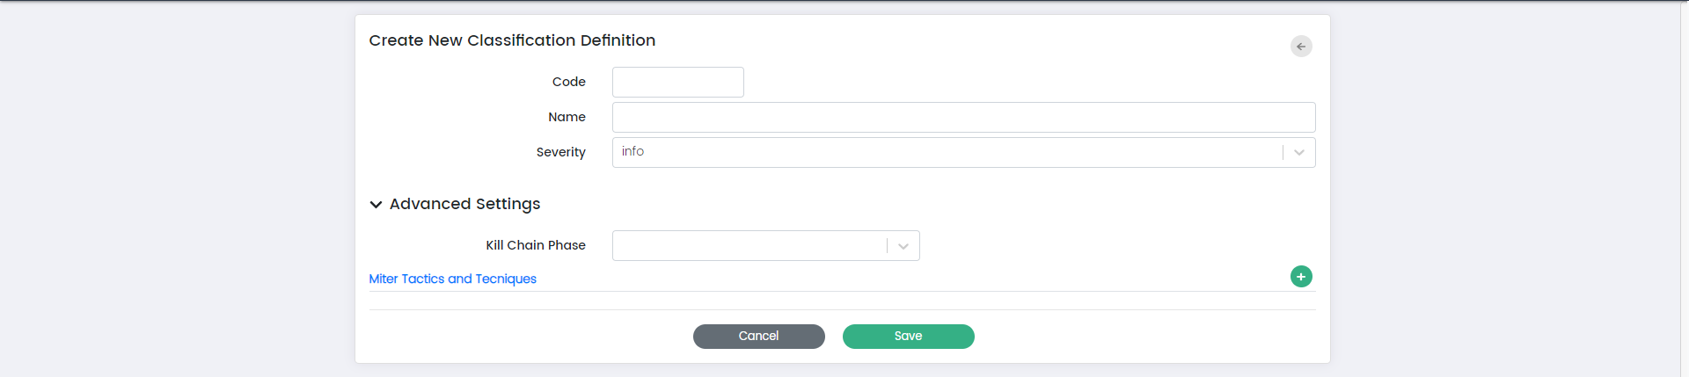Click the selected 'info' severity value
Screen dimensions: 1689x377
[x=632, y=152]
